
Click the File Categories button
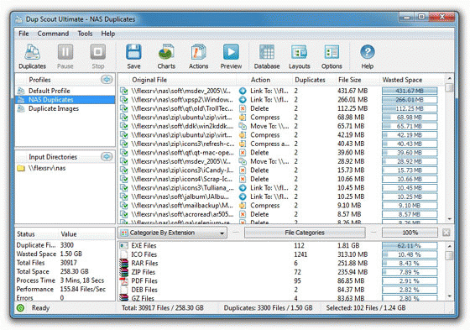tap(305, 233)
